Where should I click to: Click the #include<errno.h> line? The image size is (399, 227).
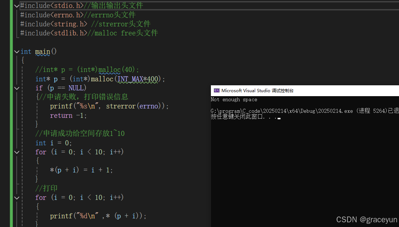point(78,15)
